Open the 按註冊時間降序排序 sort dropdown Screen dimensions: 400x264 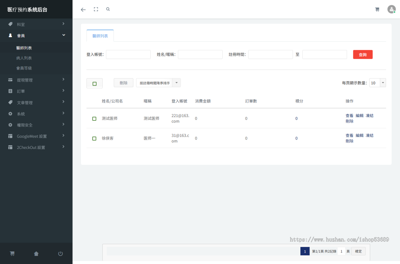tap(158, 83)
